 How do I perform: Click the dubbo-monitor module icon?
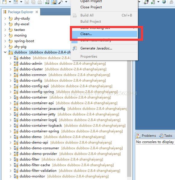(x=16, y=176)
